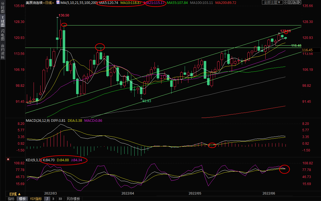Select the 模板 bottom tab
321x201 pixels.
(x=22, y=199)
